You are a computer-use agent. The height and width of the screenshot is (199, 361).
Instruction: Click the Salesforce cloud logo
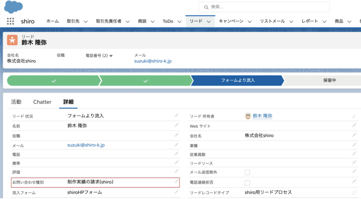pos(13,7)
